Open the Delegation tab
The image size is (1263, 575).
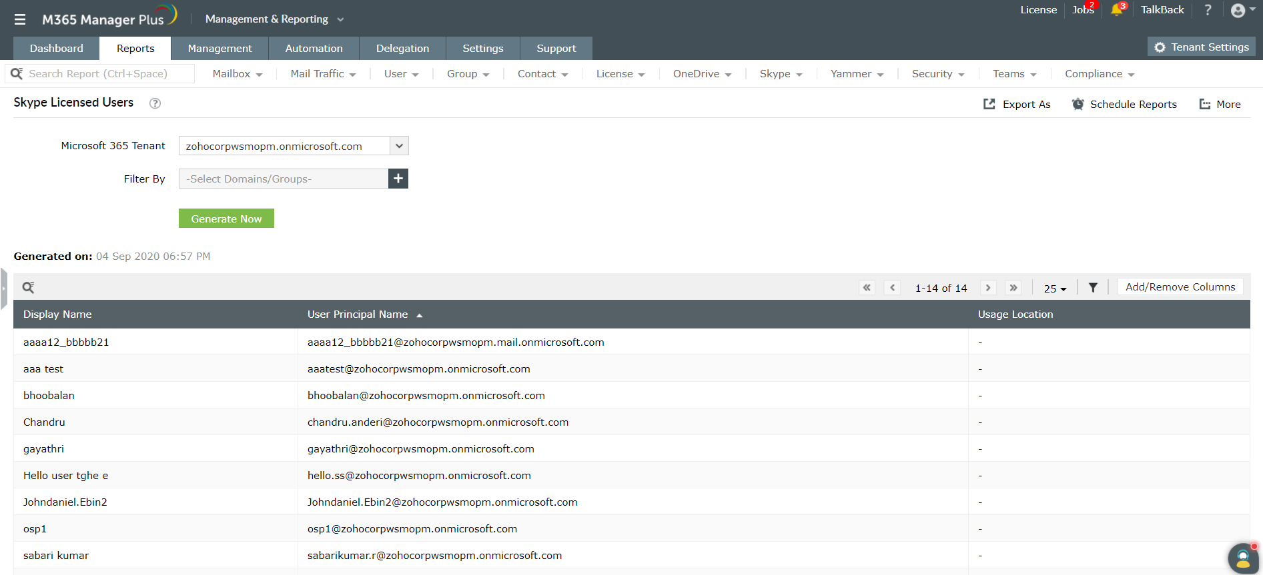click(402, 49)
